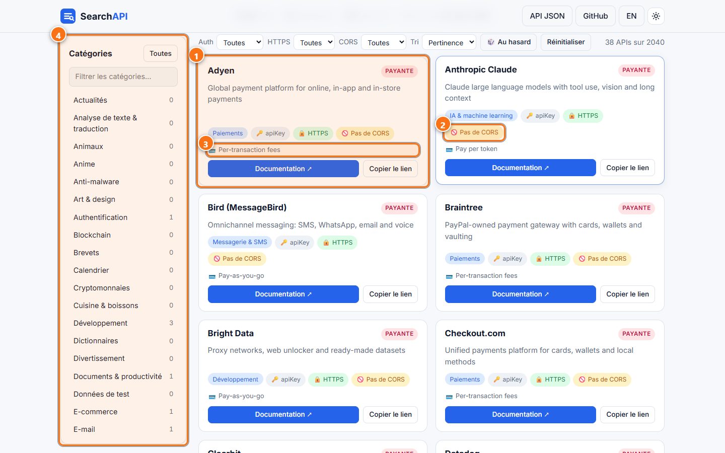Screen dimensions: 725x453
Task: Select the Développement category
Action: click(123, 323)
